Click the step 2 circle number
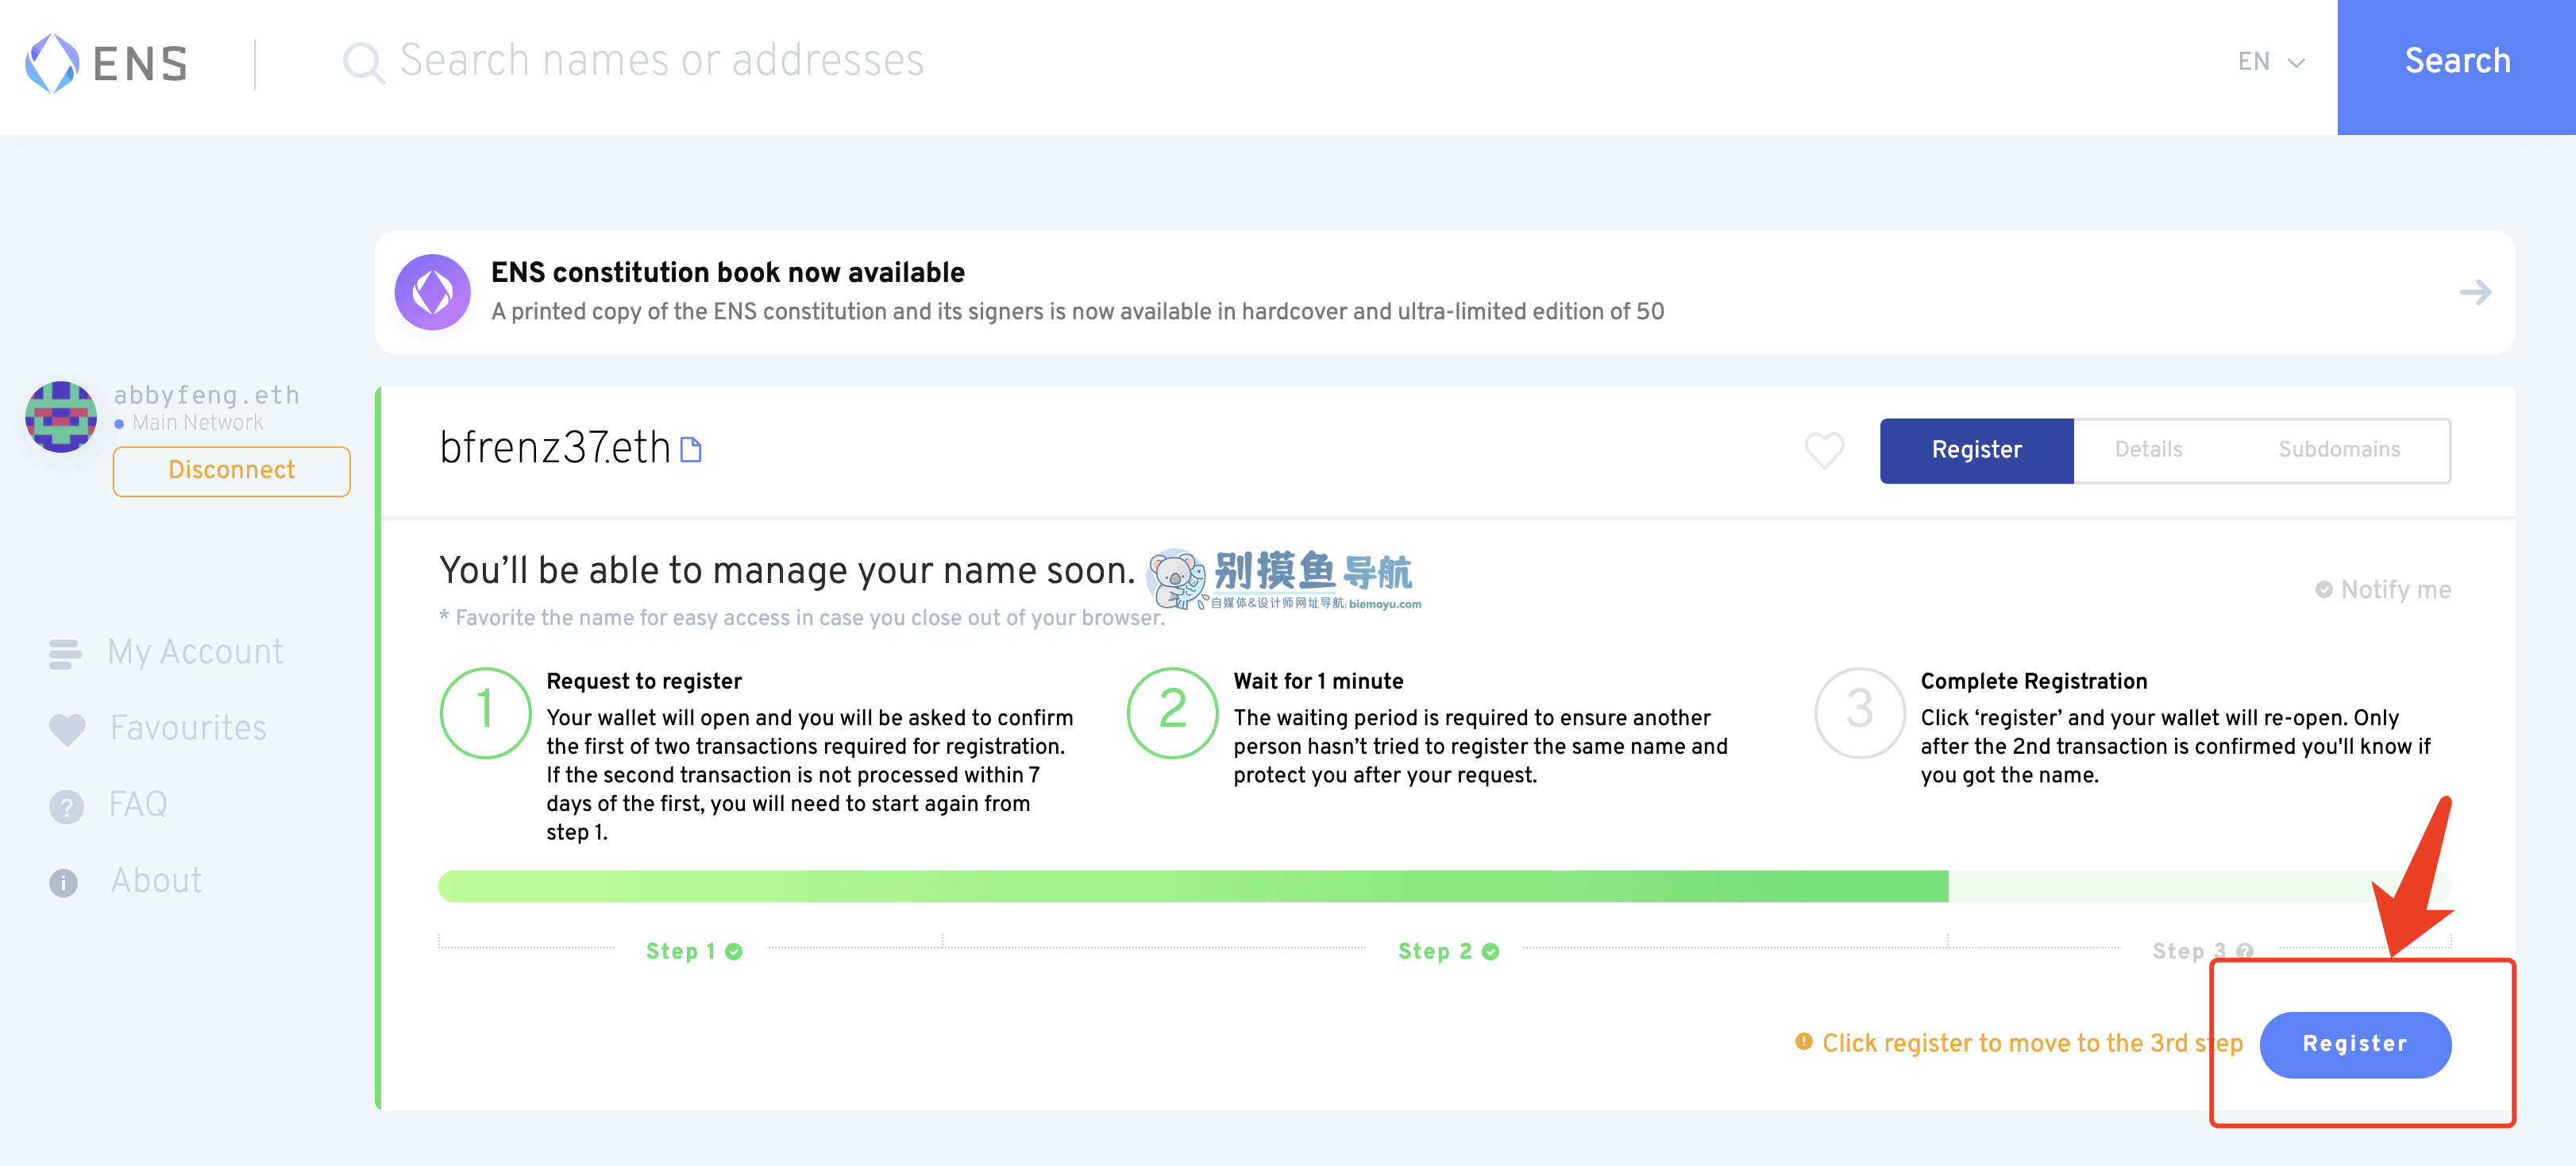The image size is (2576, 1166). pos(1172,713)
